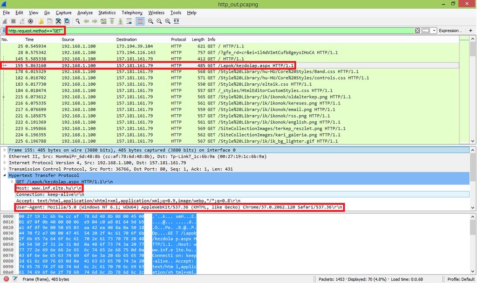This screenshot has height=283, width=477.
Task: Select packet 178 Band.css request row
Action: pos(230,72)
